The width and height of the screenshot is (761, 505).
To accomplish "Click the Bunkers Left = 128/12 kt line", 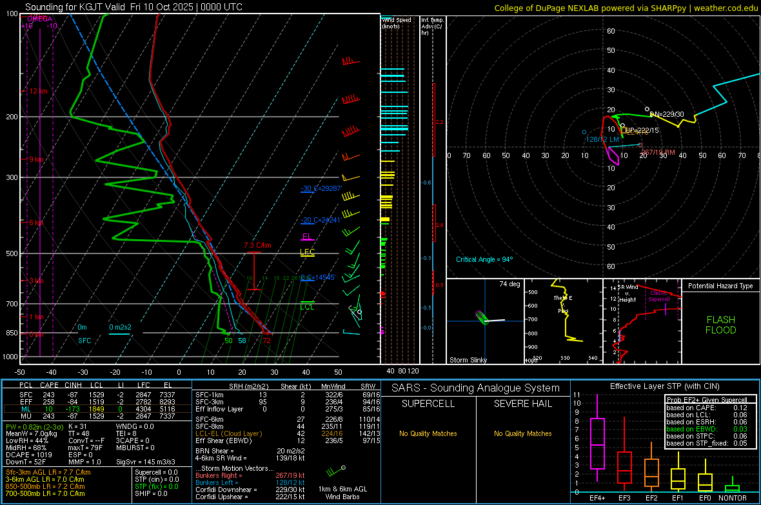I will [x=250, y=482].
